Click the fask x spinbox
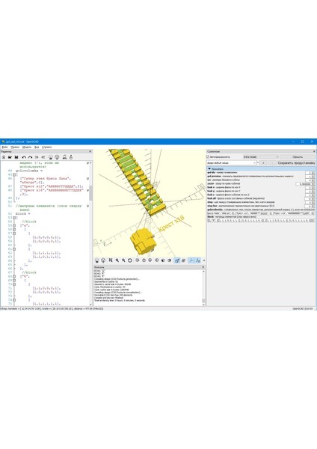This screenshot has width=317, height=449. point(310,188)
